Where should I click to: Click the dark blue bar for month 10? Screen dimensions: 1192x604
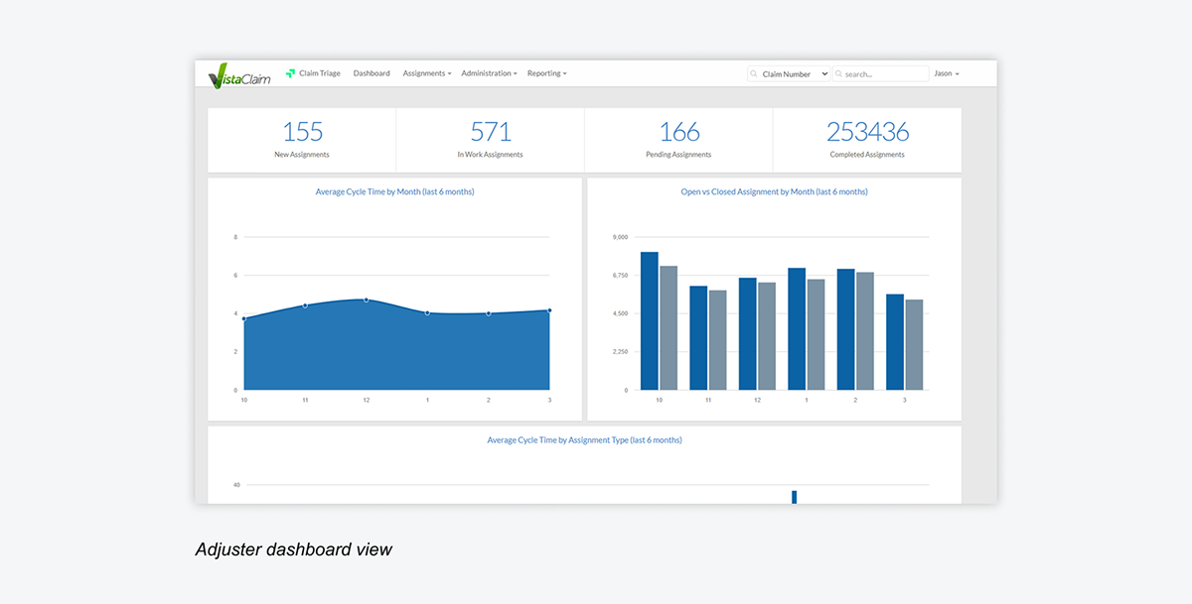point(649,320)
